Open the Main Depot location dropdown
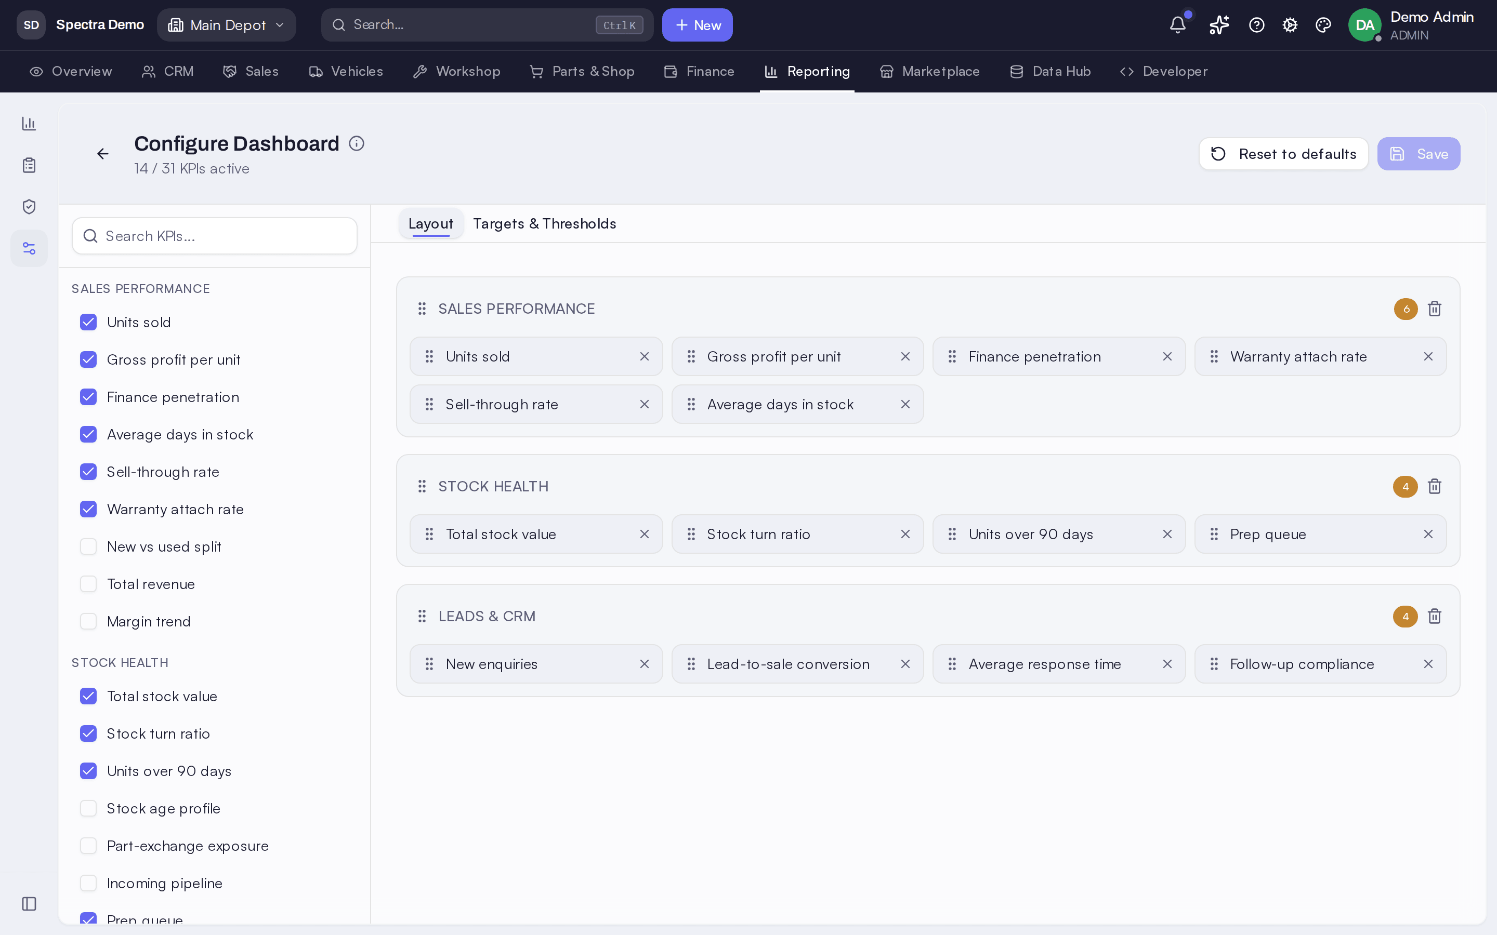Image resolution: width=1497 pixels, height=935 pixels. pos(227,25)
